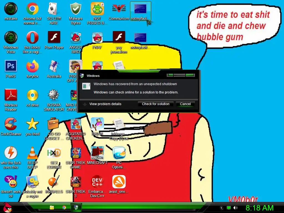Image resolution: width=284 pixels, height=213 pixels.
Task: Open the 'mistake' desktop icon
Action: 11,11
